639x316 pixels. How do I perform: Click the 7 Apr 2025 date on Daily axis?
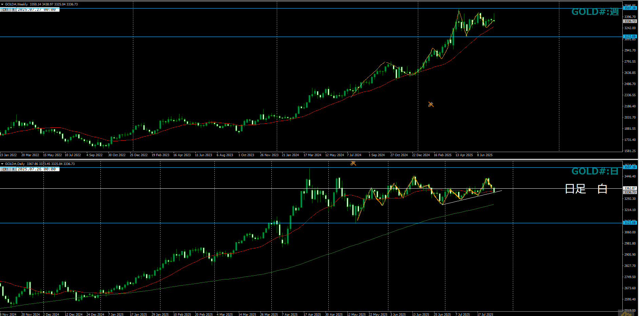pos(290,315)
